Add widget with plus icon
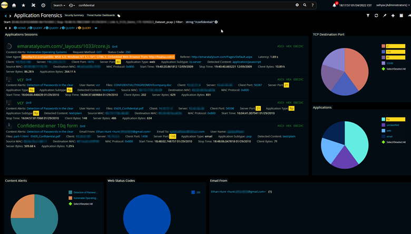 click(393, 16)
